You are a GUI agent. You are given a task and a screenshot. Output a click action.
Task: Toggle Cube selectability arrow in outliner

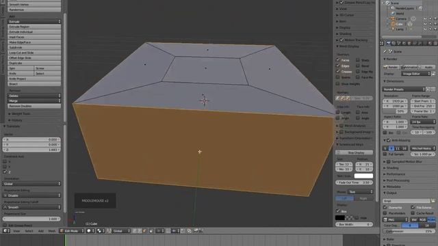pos(430,24)
